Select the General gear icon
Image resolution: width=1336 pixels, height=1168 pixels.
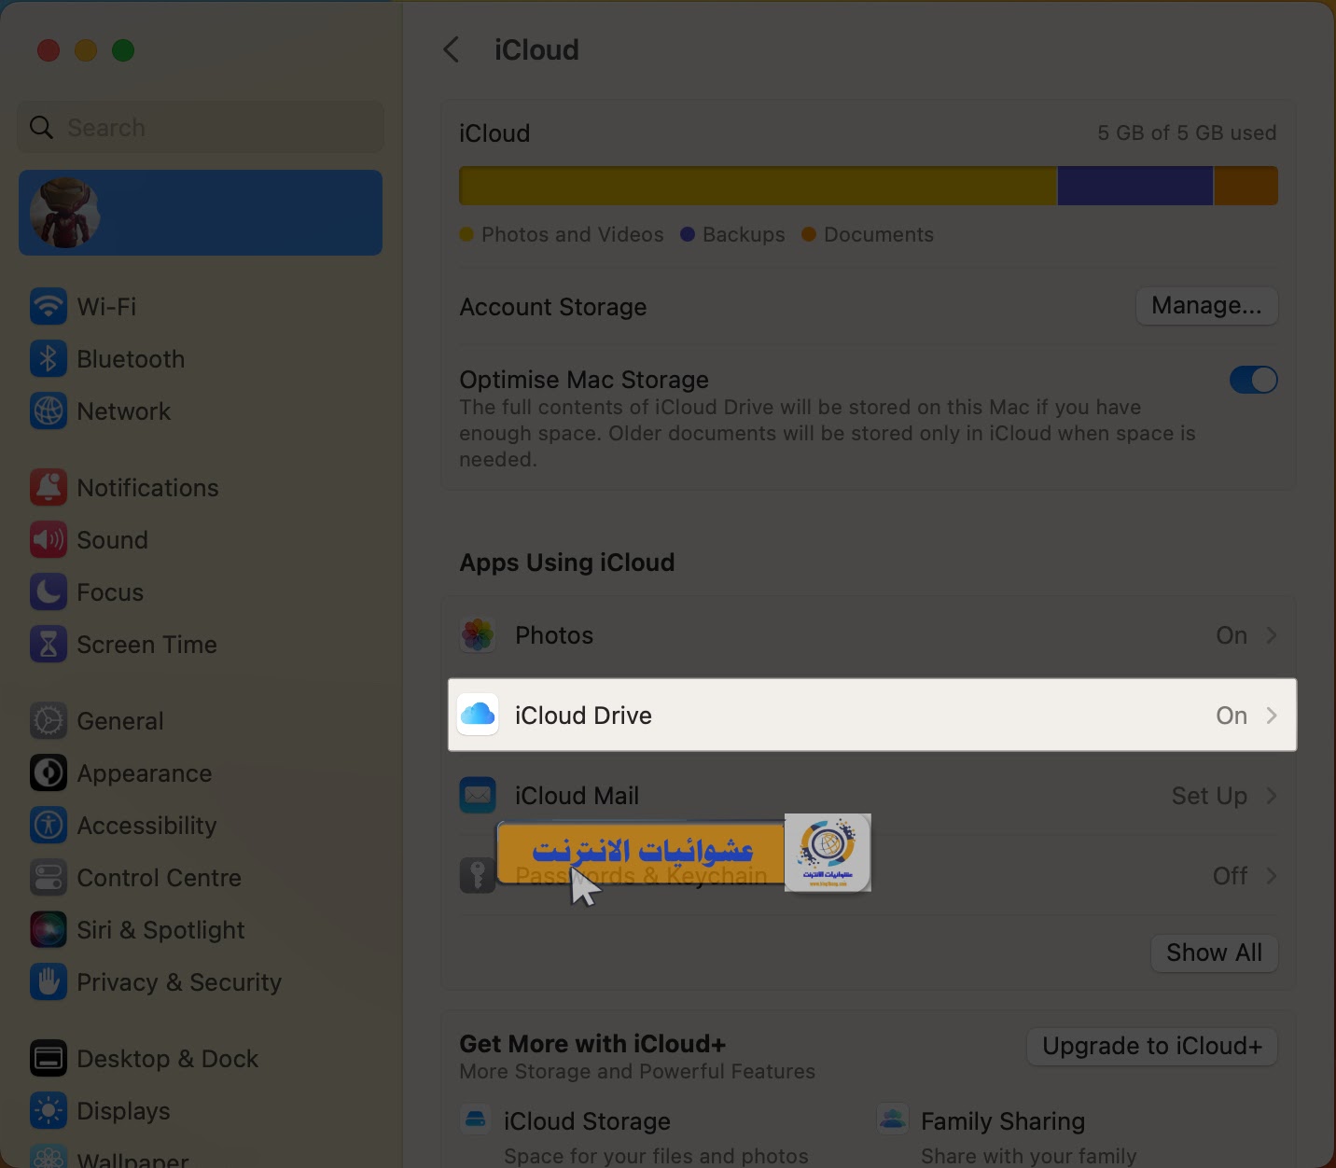coord(48,720)
